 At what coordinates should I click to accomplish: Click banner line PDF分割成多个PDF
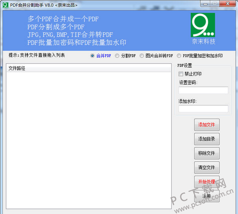[56, 27]
